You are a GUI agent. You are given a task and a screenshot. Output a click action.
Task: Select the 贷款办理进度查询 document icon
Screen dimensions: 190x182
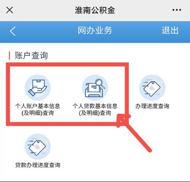38,147
